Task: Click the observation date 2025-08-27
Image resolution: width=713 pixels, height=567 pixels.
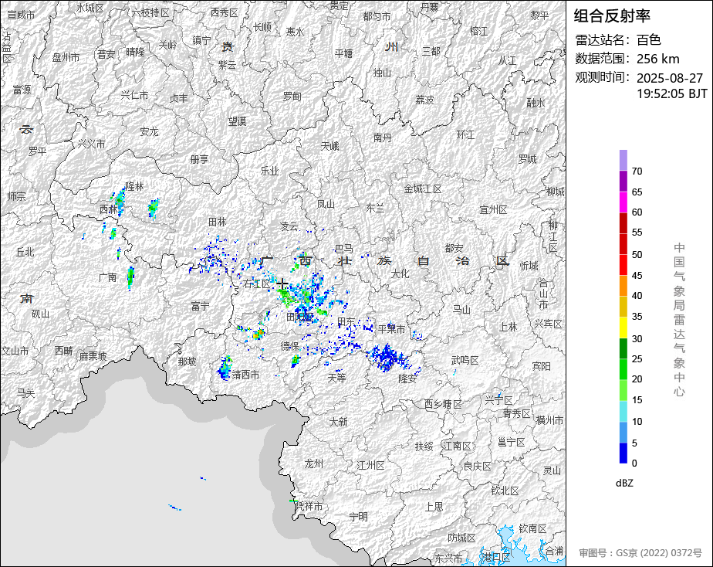Action: [669, 78]
